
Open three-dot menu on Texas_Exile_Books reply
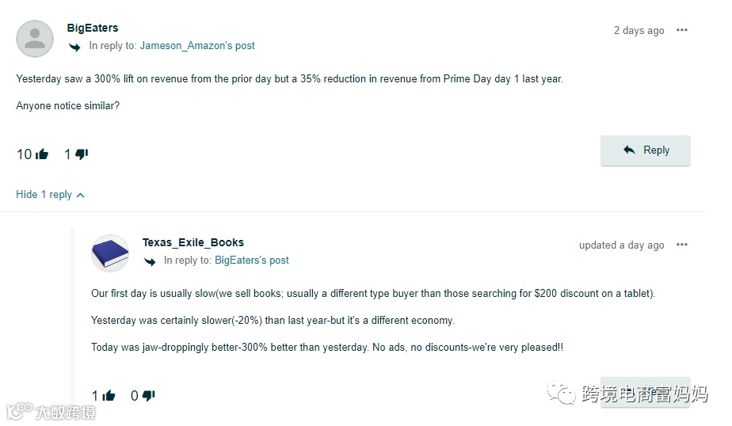[x=682, y=245]
